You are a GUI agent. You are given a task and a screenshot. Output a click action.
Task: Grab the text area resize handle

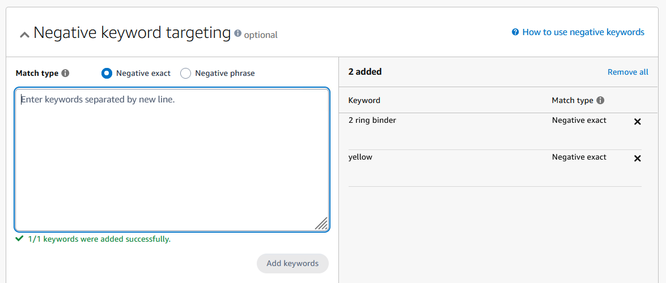point(321,223)
